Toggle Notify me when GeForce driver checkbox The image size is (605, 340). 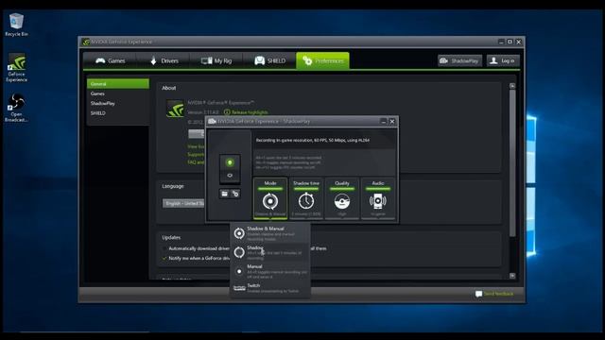(164, 258)
